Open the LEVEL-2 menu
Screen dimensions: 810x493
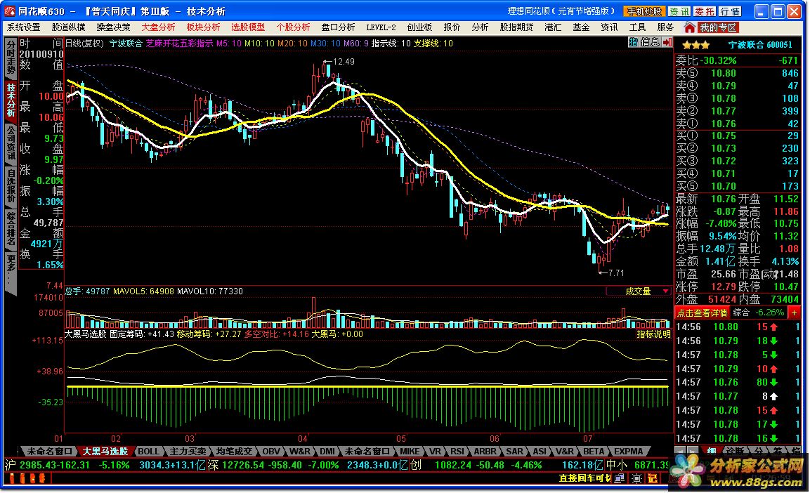(x=381, y=27)
